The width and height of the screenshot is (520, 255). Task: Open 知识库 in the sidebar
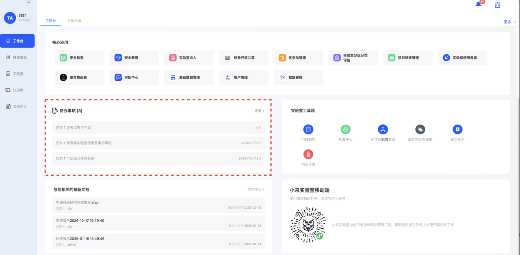pyautogui.click(x=17, y=90)
